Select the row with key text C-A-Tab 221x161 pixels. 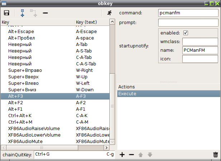[55, 57]
